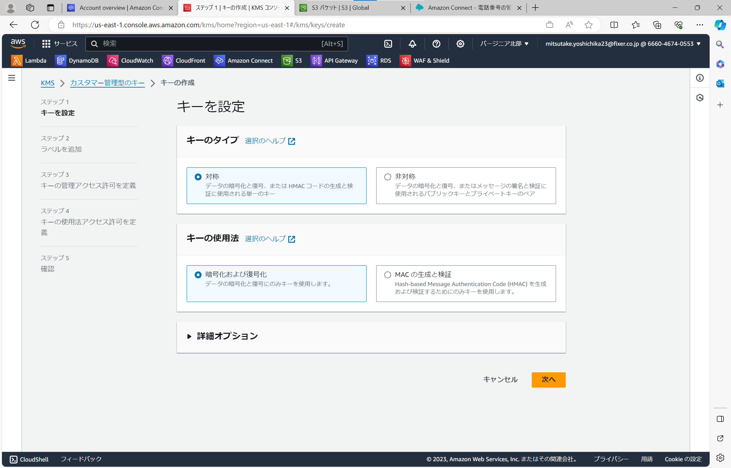This screenshot has width=731, height=468.
Task: Switch to the Amazon Connect browser tab
Action: 463,7
